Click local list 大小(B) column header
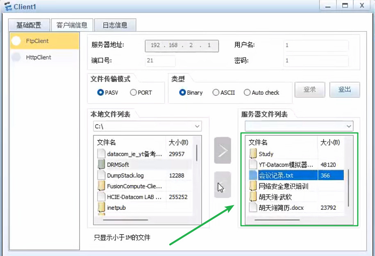This screenshot has width=375, height=256. pyautogui.click(x=178, y=142)
